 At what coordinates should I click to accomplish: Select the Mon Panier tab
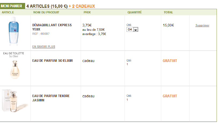[x=13, y=6]
